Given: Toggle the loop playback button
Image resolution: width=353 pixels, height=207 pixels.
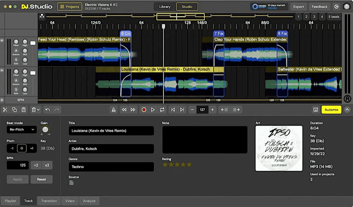Looking at the screenshot, I should click(x=162, y=110).
